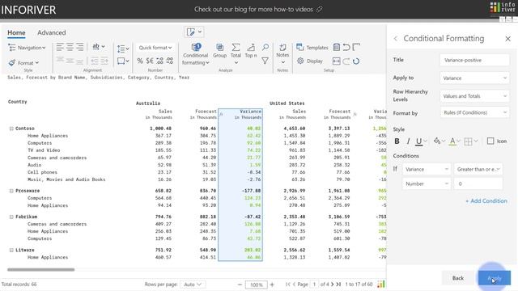Click the Group icon in Analyze

click(x=219, y=50)
